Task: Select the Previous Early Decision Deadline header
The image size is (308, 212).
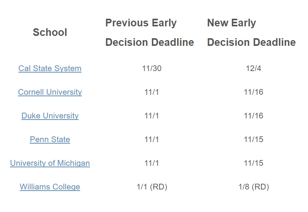Action: pos(150,32)
